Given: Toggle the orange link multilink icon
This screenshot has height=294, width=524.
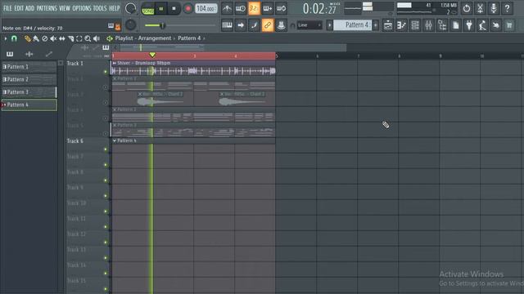Looking at the screenshot, I should [x=268, y=25].
